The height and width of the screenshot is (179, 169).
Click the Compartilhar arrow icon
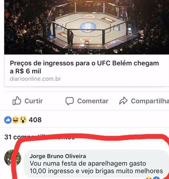[x=123, y=101]
